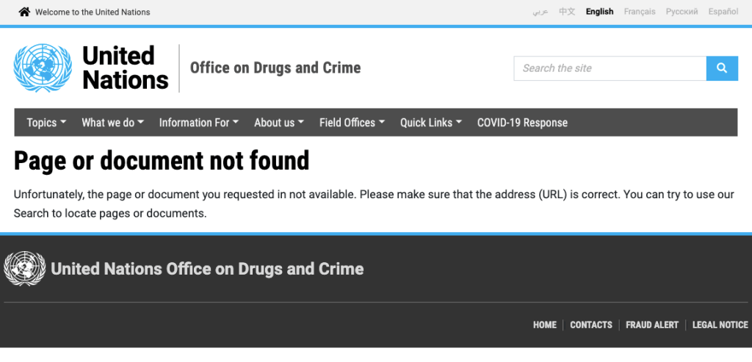Switch language to Español
Image resolution: width=752 pixels, height=362 pixels.
[x=723, y=12]
